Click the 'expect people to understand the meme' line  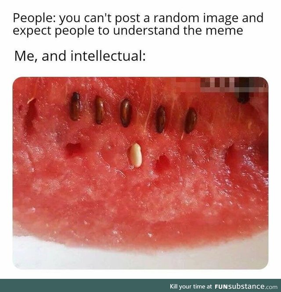(128, 31)
